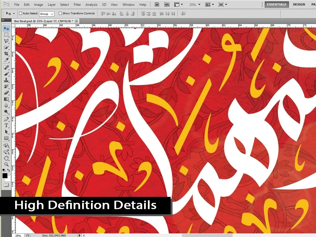The image size is (316, 237).
Task: Select the Path Selection tool
Action: click(6, 132)
